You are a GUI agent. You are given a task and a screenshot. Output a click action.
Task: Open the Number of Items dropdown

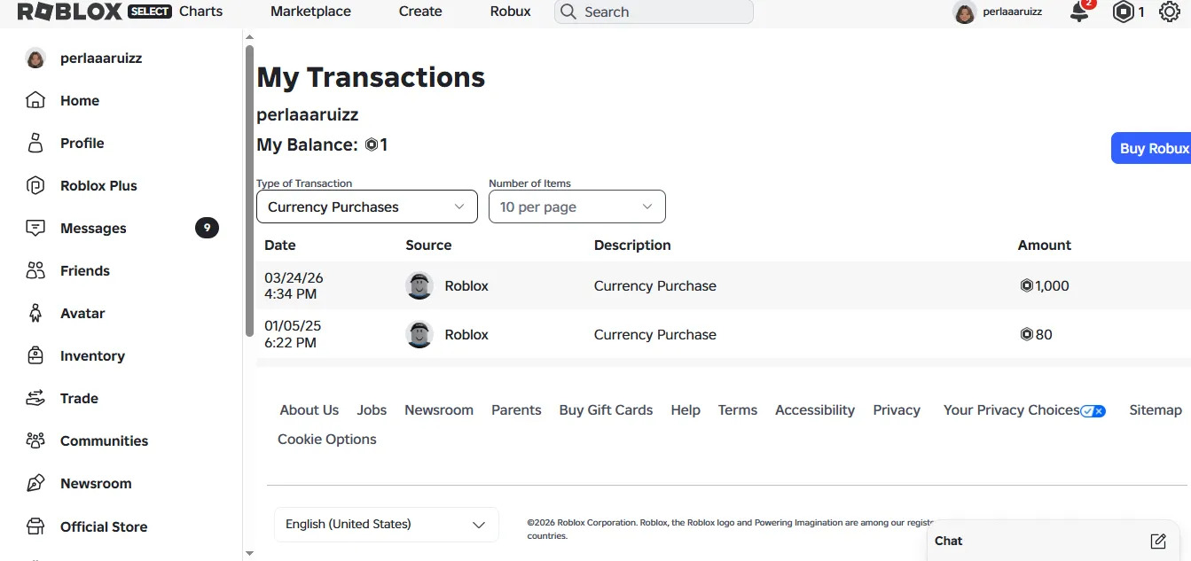coord(577,206)
